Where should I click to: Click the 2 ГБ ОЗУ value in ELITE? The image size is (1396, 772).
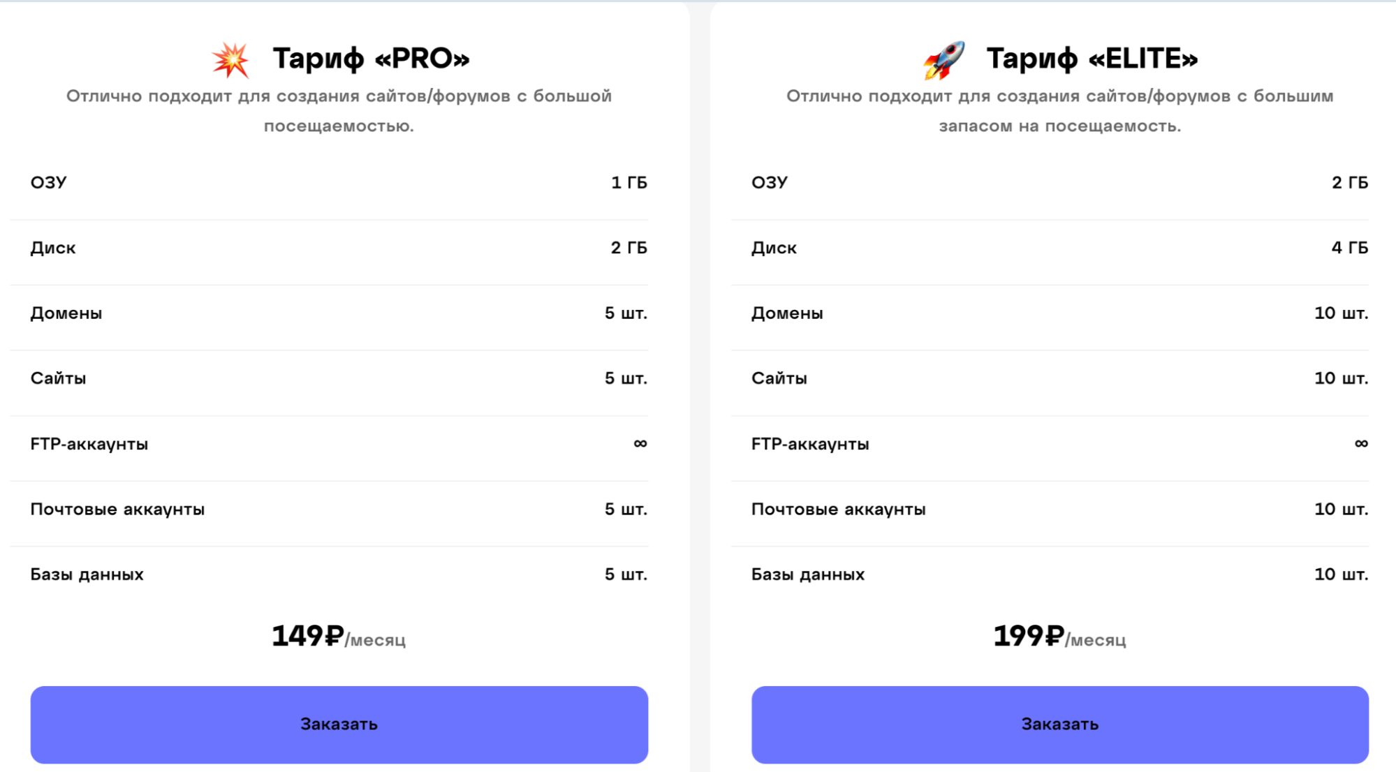pos(1349,183)
